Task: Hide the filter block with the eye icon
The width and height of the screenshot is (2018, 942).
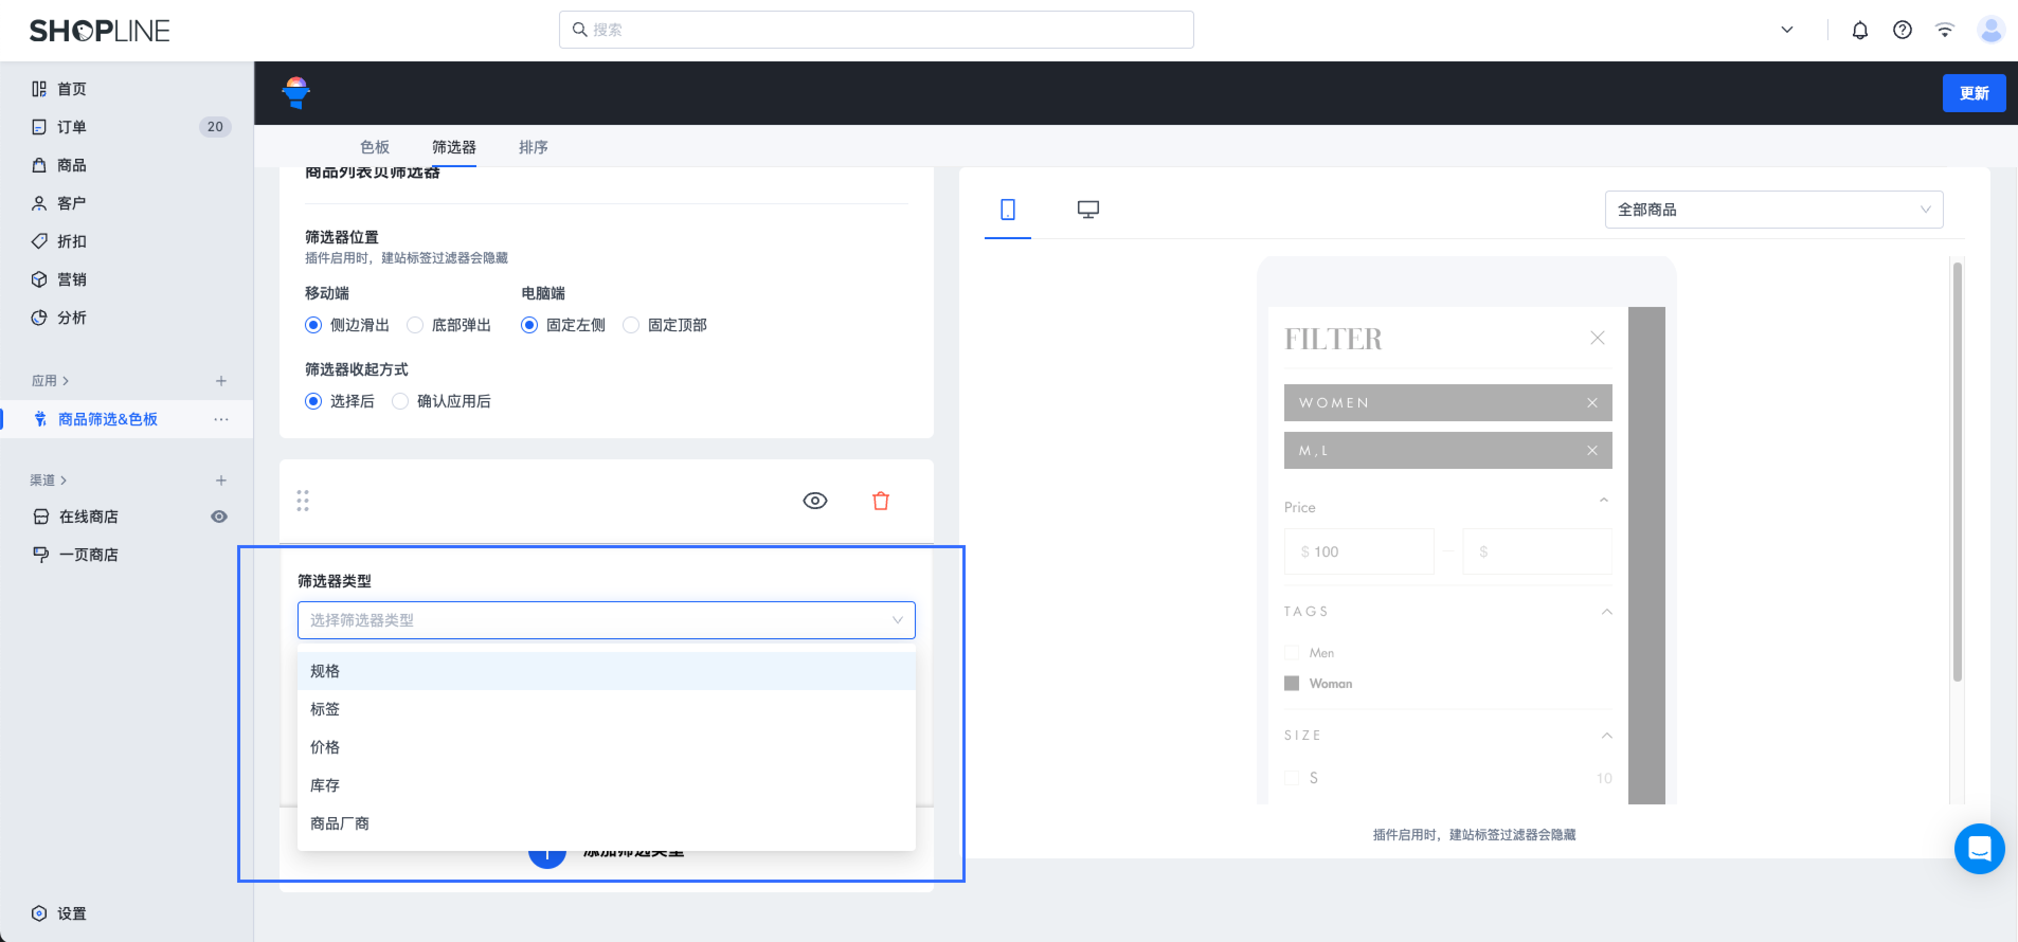Action: (x=815, y=500)
